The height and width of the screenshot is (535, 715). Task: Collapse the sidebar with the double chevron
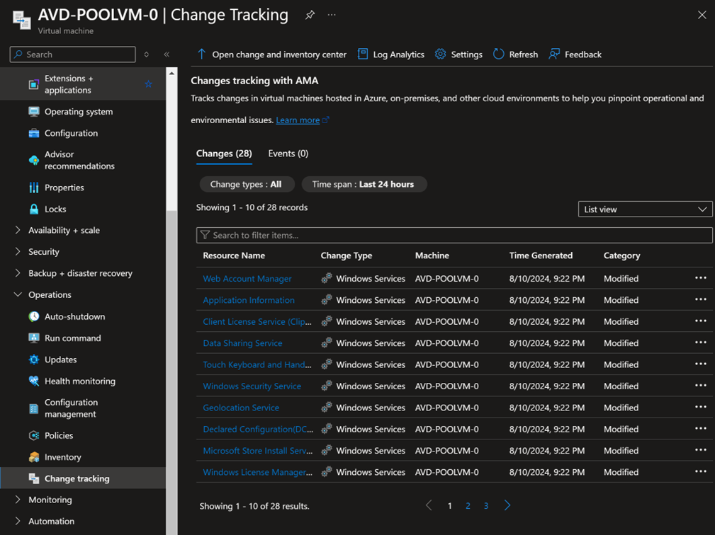pyautogui.click(x=167, y=54)
